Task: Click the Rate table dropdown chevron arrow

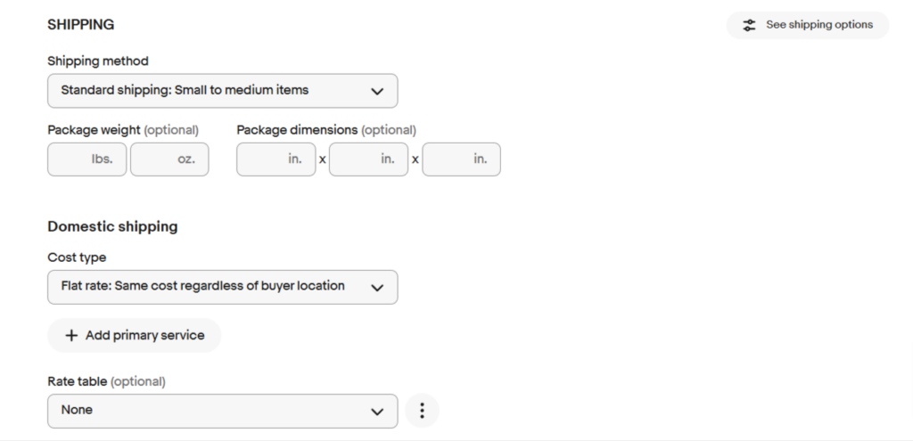Action: pyautogui.click(x=377, y=412)
